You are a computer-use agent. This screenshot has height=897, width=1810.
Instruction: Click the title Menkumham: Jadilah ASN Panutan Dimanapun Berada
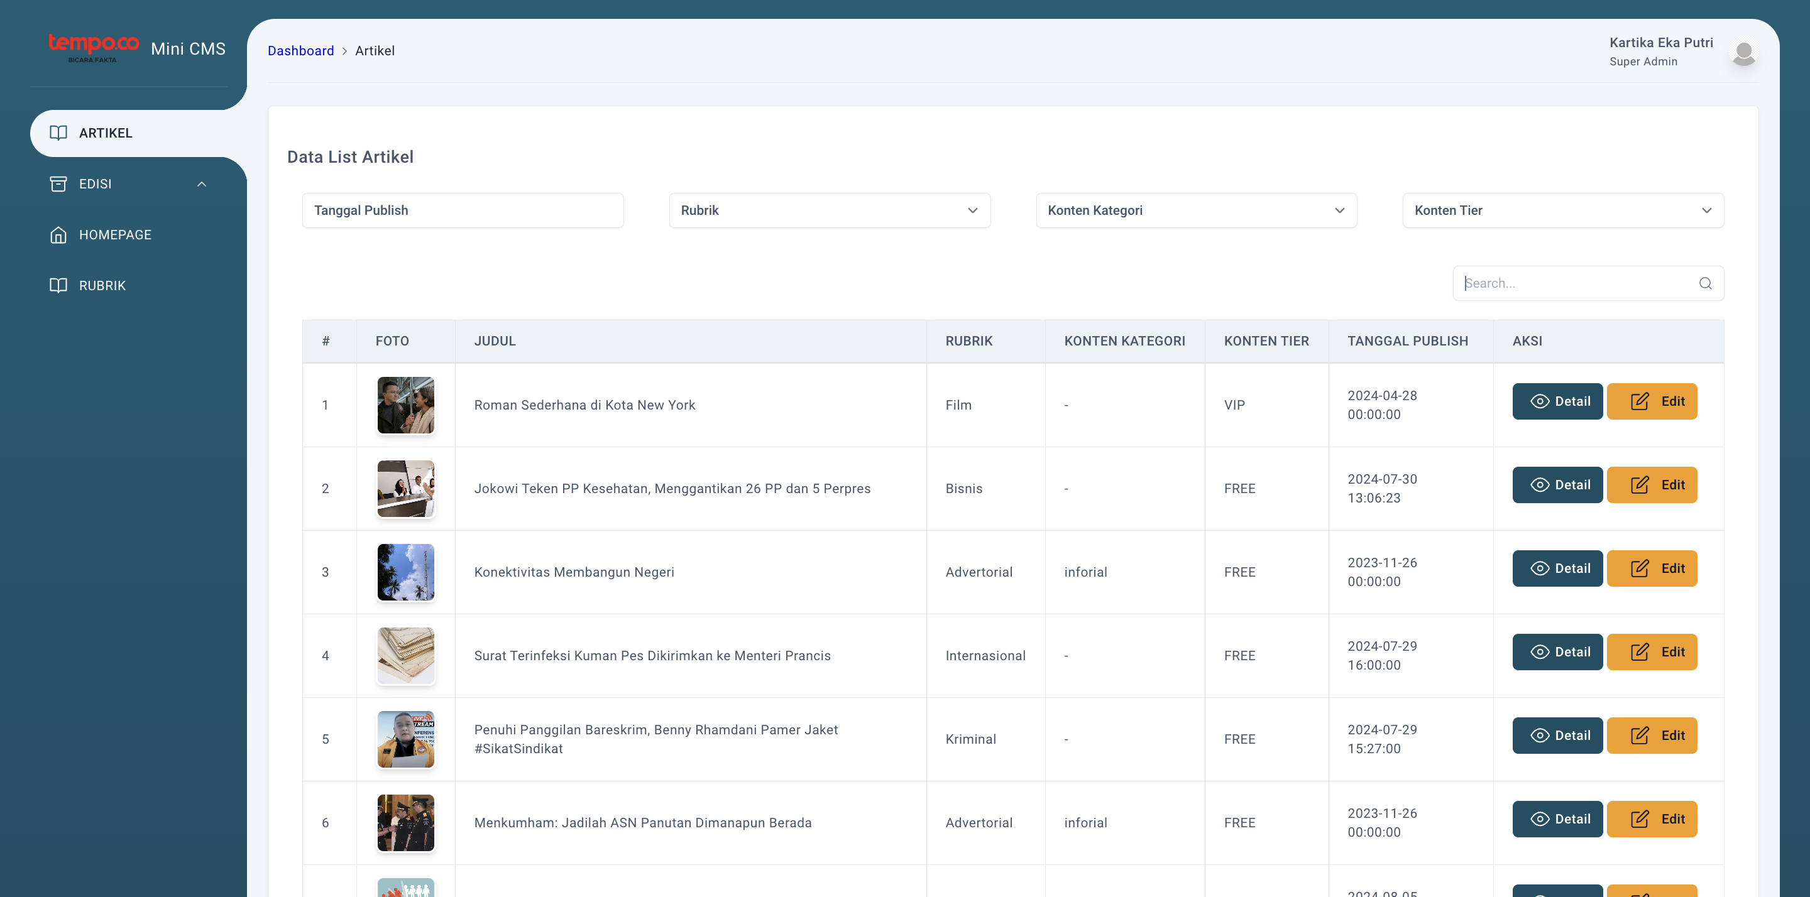(x=643, y=824)
